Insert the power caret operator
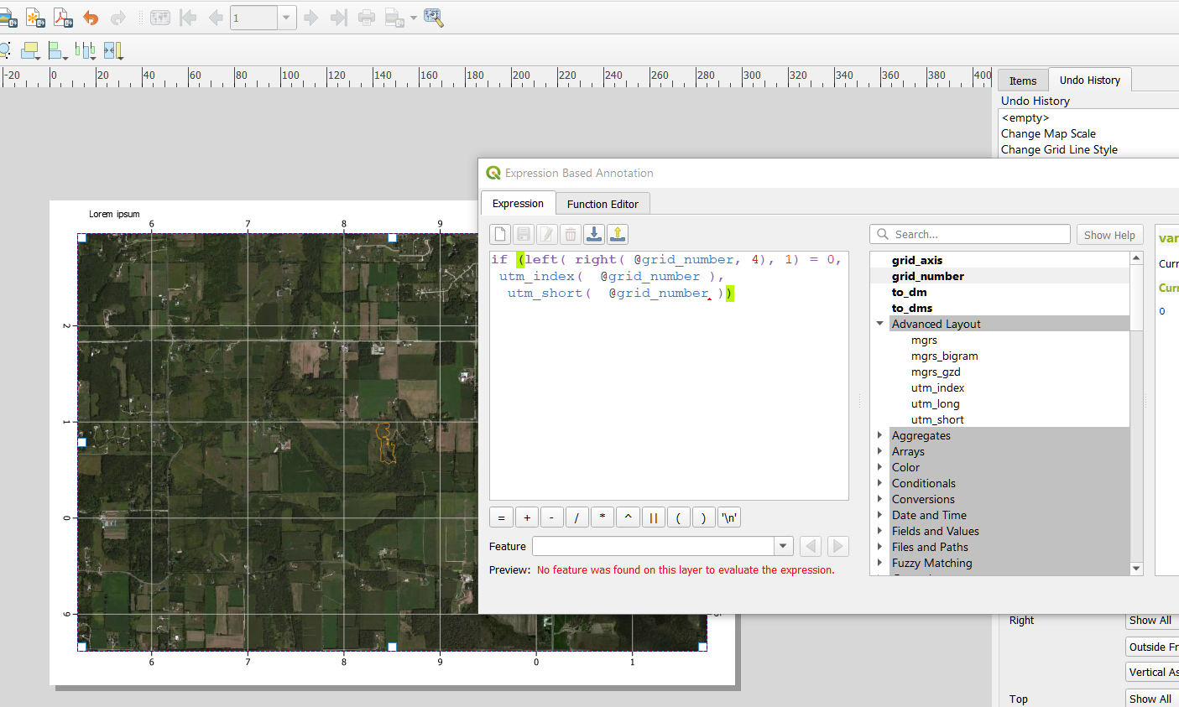1179x707 pixels. click(628, 517)
